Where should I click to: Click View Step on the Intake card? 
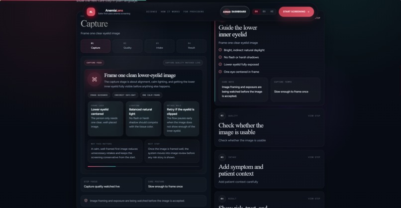tap(314, 157)
